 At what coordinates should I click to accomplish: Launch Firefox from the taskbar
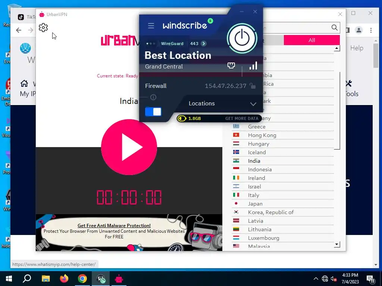pyautogui.click(x=64, y=279)
